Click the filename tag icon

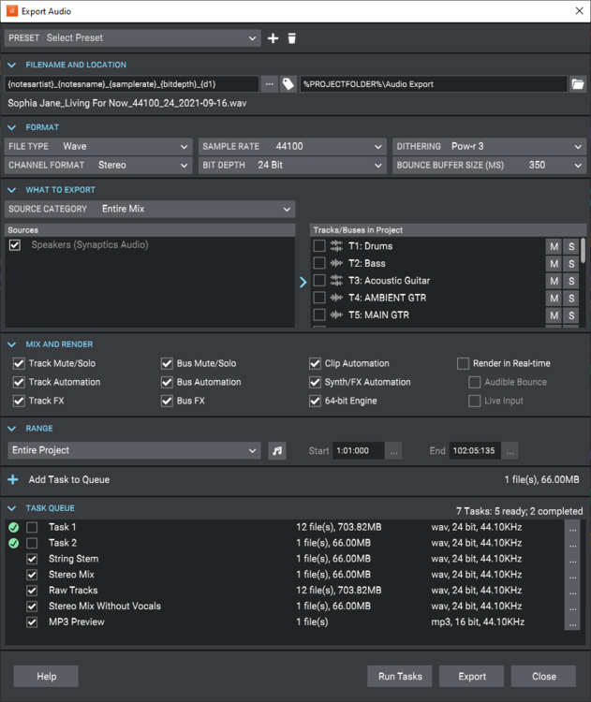click(x=288, y=84)
